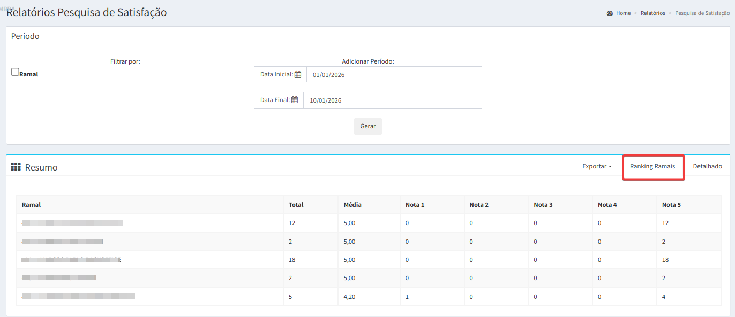Go to Home via breadcrumb link
The width and height of the screenshot is (735, 317).
point(623,13)
